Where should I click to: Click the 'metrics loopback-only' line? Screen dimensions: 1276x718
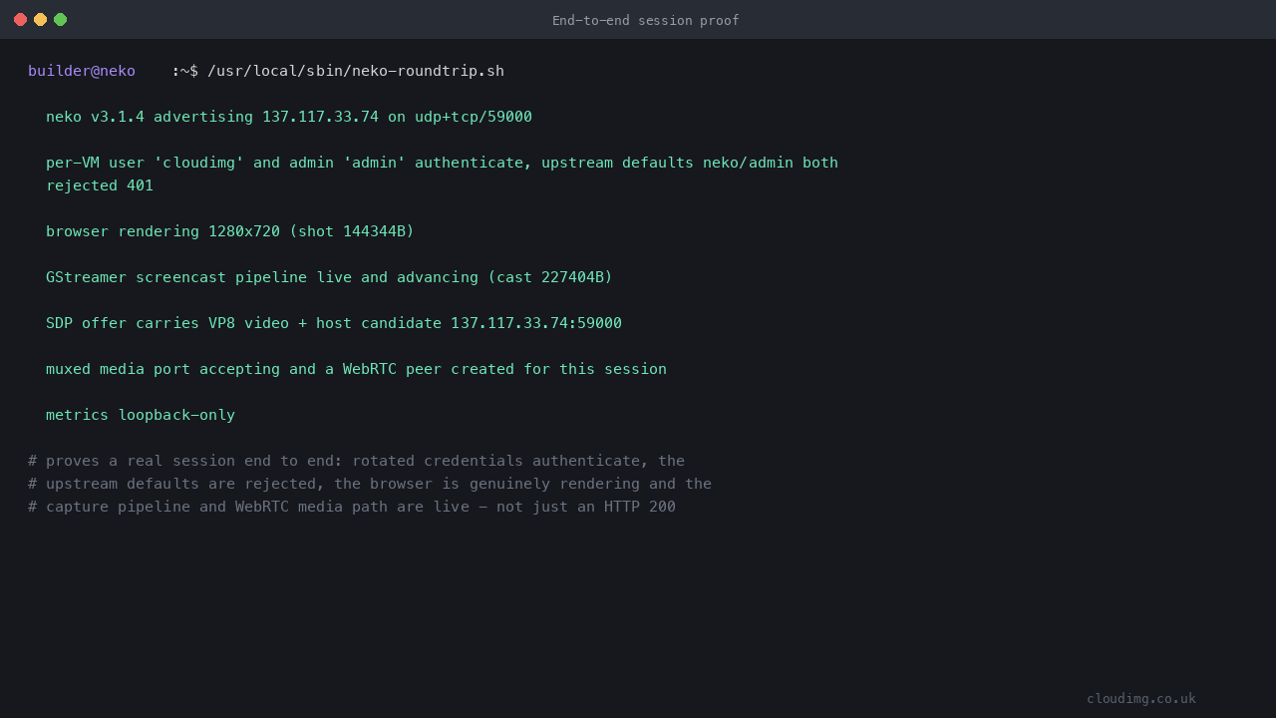click(141, 415)
